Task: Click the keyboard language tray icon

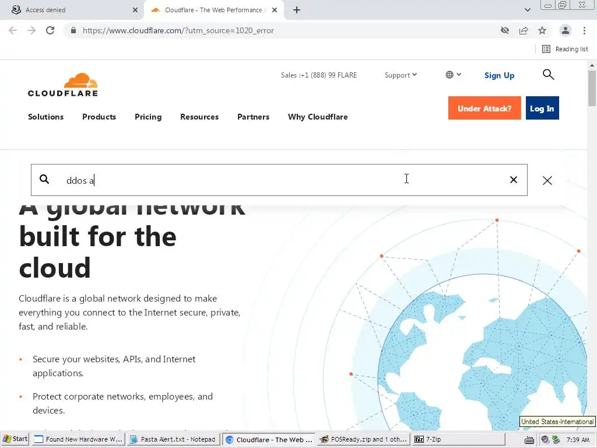Action: coord(529,440)
